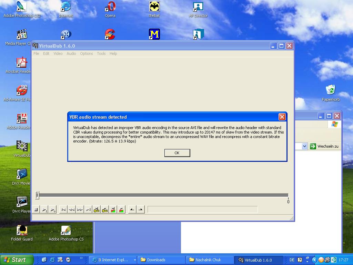Open the Edit menu in VirtualDub

click(46, 53)
